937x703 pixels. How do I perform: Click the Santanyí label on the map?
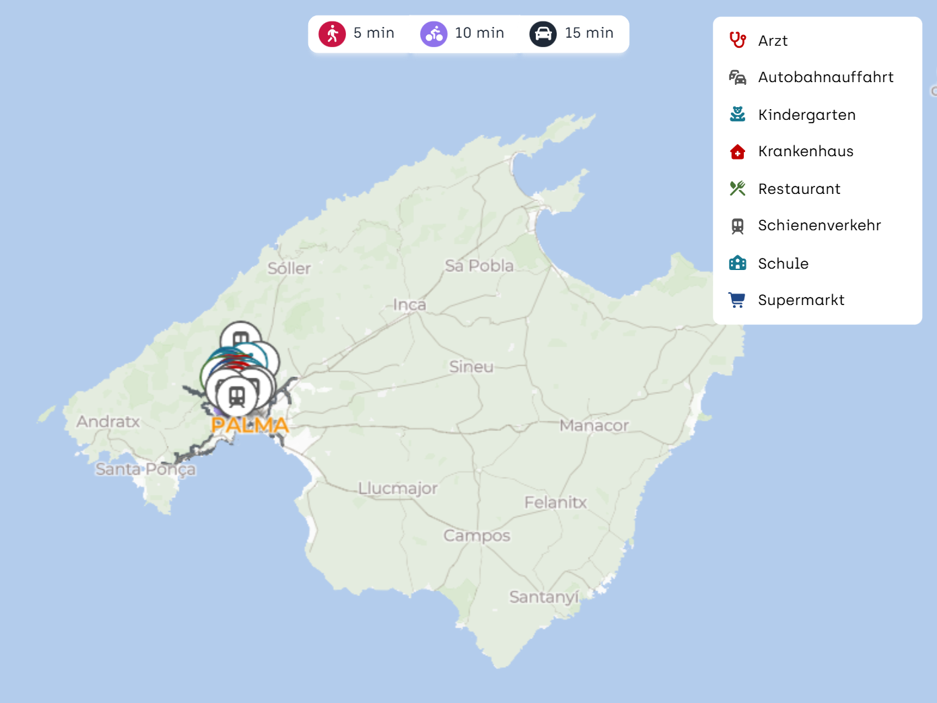543,597
